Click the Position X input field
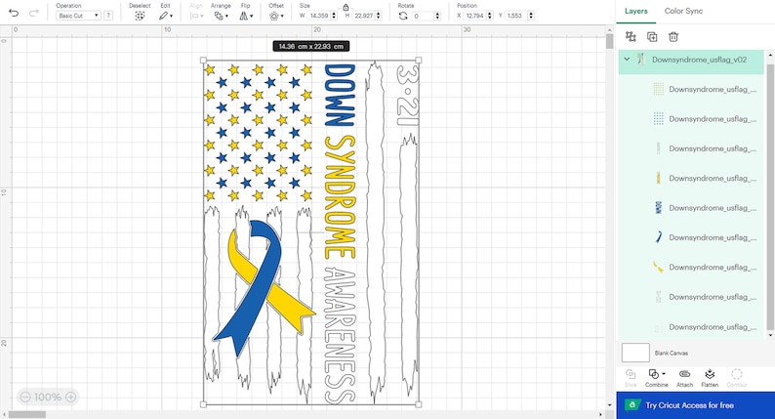Viewport: 775px width, 419px height. pos(475,16)
